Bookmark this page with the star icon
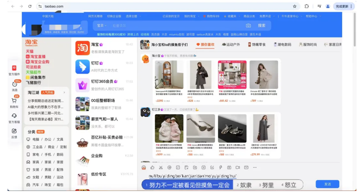The height and width of the screenshot is (195, 359). coord(295,6)
